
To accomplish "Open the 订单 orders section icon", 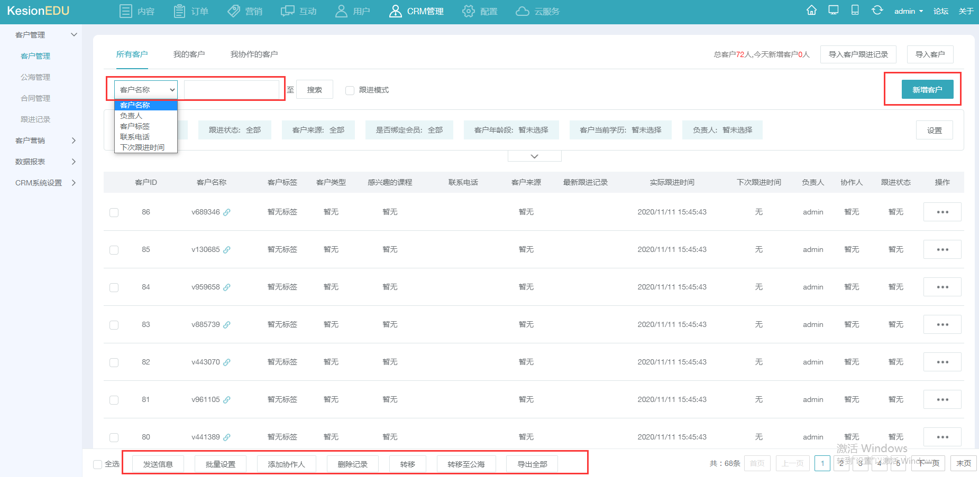I will [180, 11].
